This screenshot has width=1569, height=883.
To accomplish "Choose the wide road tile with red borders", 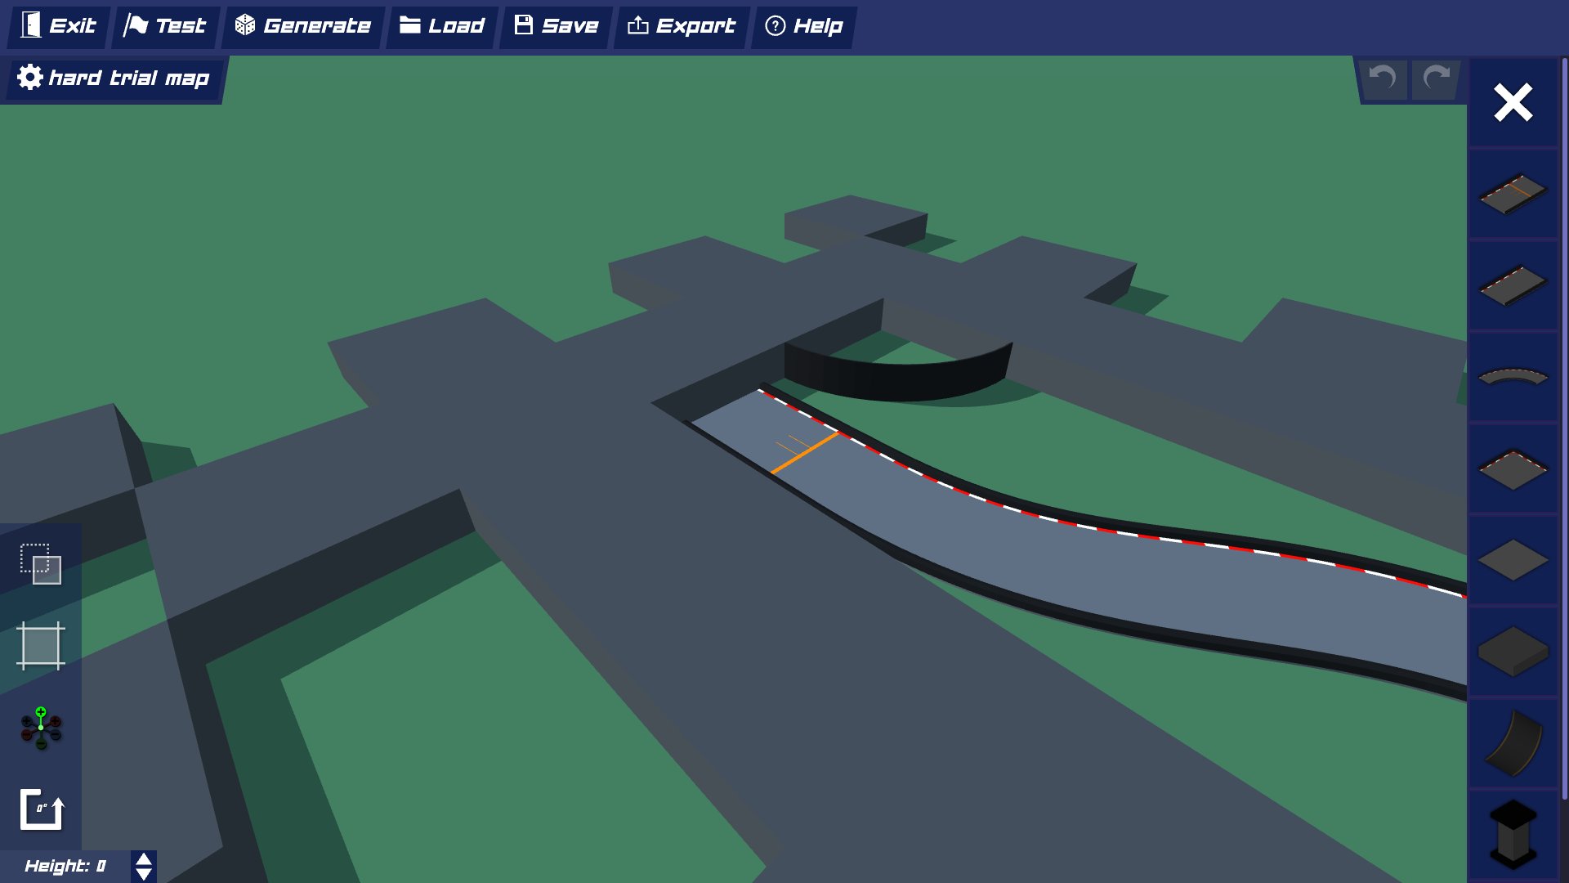I will 1513,469.
